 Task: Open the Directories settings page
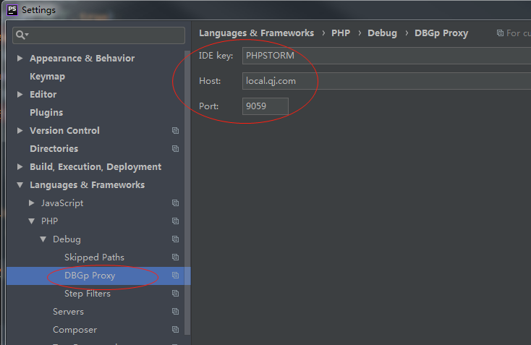click(54, 148)
